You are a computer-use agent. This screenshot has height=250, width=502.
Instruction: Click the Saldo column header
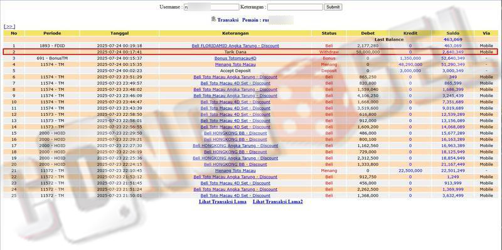coord(452,33)
